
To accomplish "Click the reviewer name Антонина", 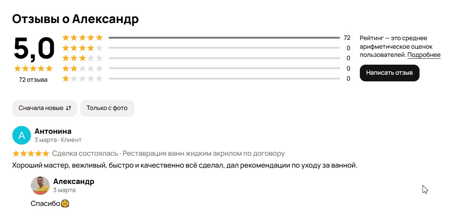I will 53,131.
